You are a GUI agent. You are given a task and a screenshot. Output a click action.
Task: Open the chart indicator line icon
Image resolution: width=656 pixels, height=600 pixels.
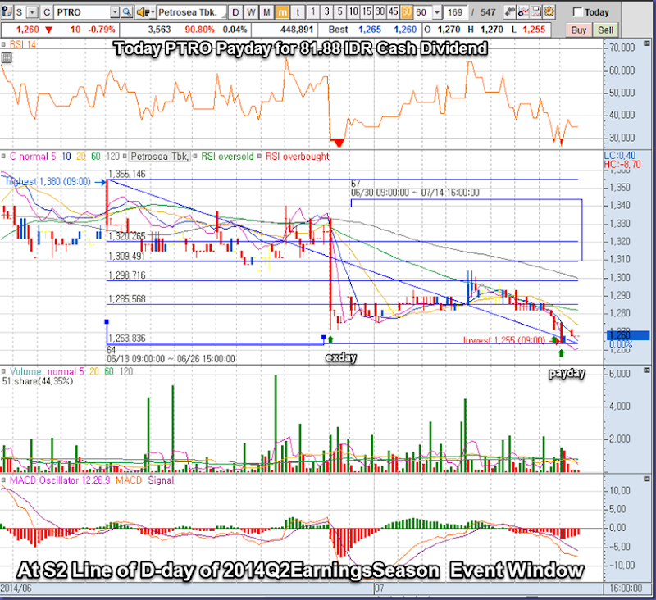pyautogui.click(x=522, y=11)
